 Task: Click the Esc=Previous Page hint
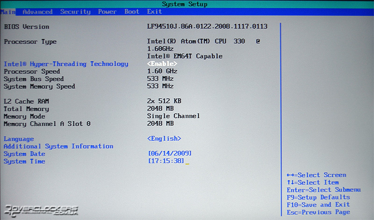[318, 212]
